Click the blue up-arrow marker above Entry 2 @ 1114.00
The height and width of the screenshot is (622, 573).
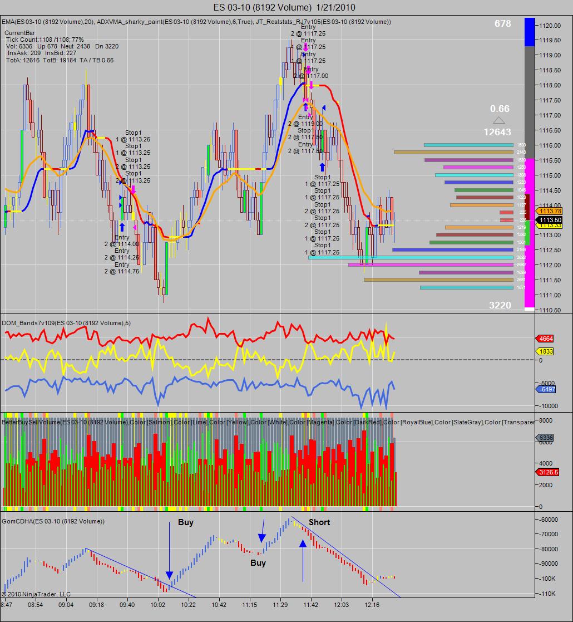pyautogui.click(x=122, y=227)
